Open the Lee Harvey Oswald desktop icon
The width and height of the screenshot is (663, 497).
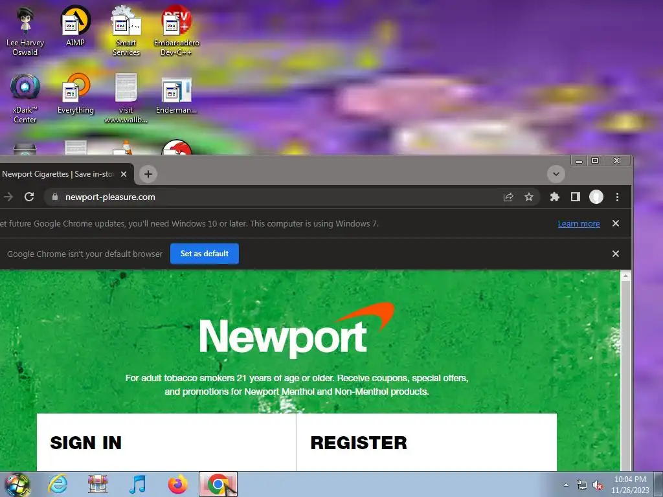tap(25, 32)
